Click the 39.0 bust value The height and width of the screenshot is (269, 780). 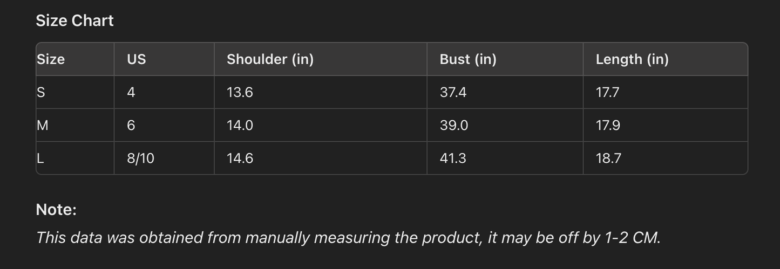[x=453, y=126]
